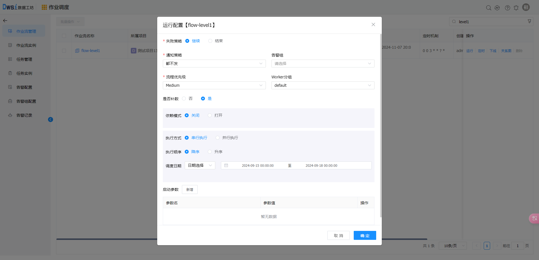Open notifications bell icon
This screenshot has height=260, width=539.
516,8
